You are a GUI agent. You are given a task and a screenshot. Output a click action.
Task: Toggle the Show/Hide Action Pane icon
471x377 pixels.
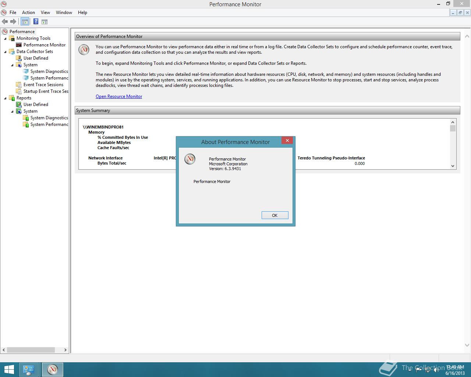click(x=44, y=22)
